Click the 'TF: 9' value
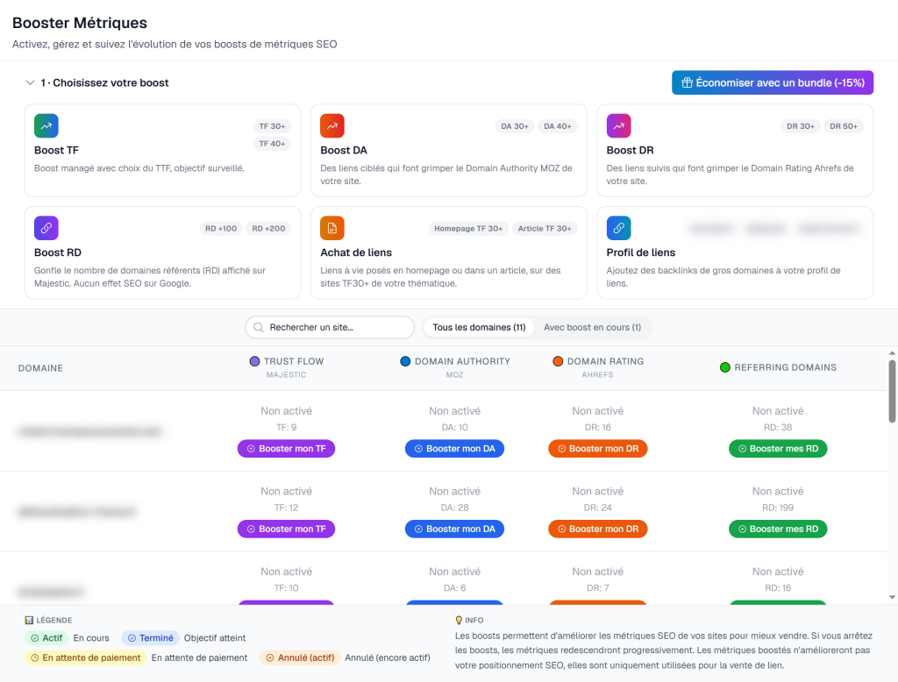898x682 pixels. pos(287,427)
